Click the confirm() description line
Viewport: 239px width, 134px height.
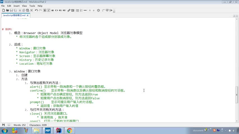click(x=78, y=90)
